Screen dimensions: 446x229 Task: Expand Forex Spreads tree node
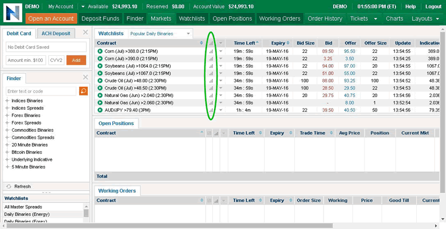(x=7, y=123)
